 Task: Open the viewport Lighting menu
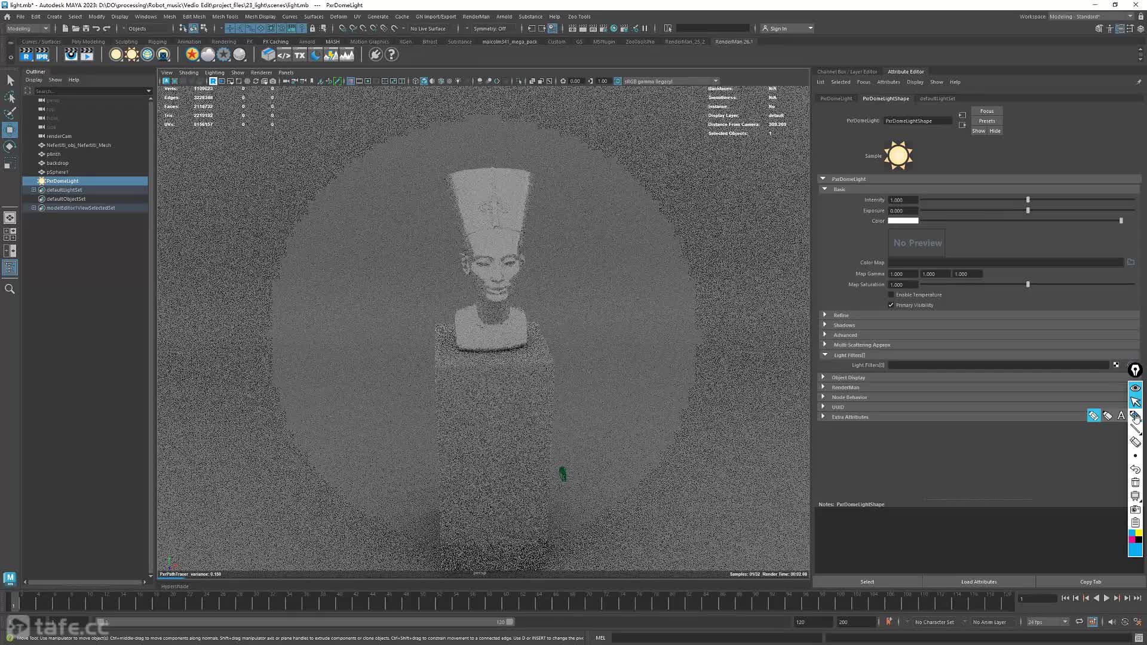(x=214, y=73)
